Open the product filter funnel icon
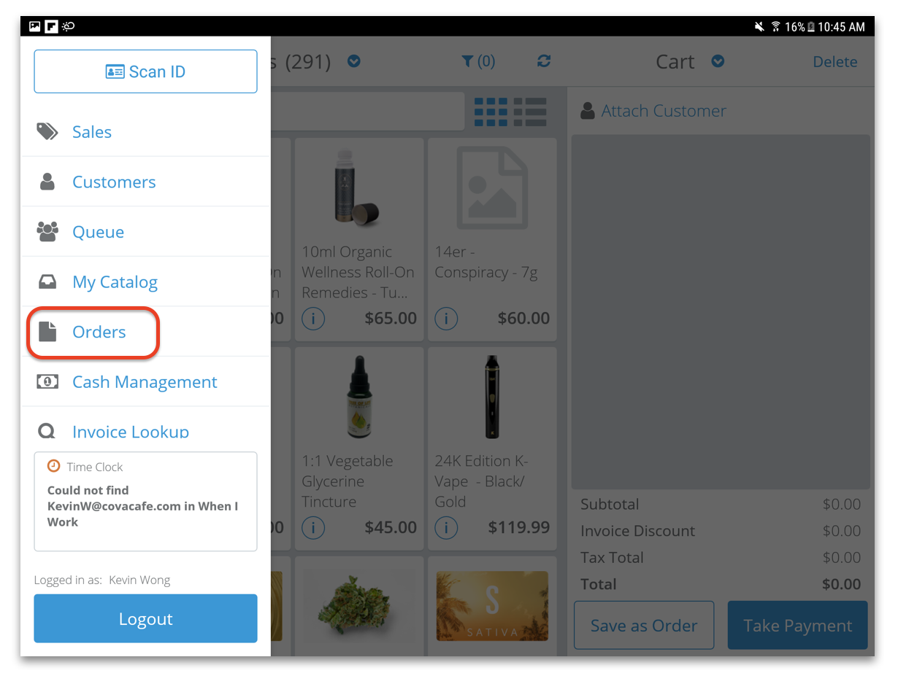Image resolution: width=898 pixels, height=684 pixels. pos(468,62)
